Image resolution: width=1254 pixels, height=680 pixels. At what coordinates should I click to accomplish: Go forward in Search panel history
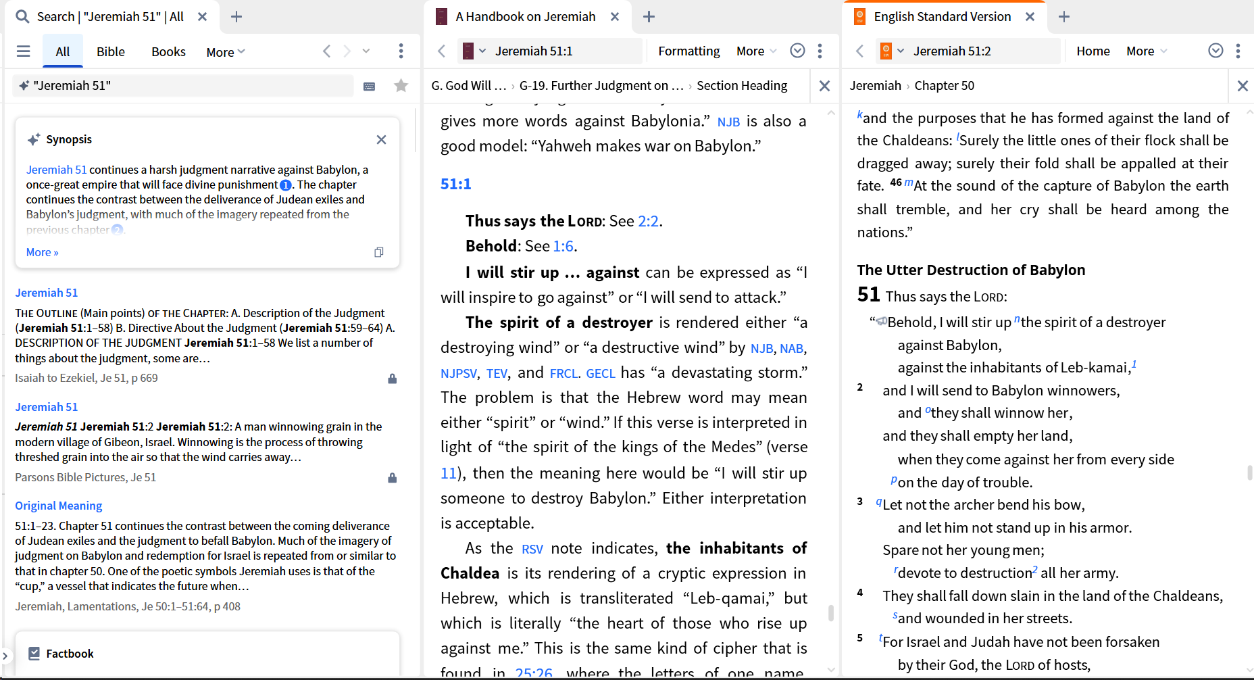click(x=347, y=51)
